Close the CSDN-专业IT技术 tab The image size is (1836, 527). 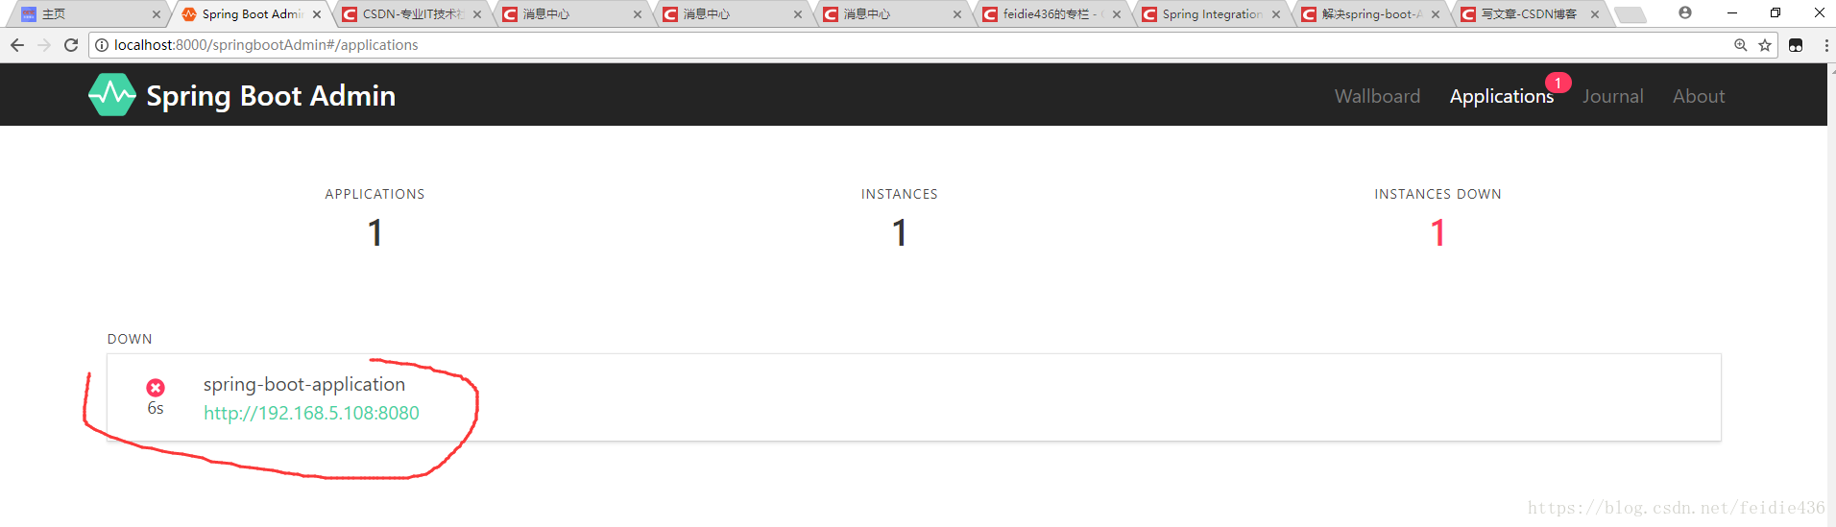pyautogui.click(x=477, y=14)
